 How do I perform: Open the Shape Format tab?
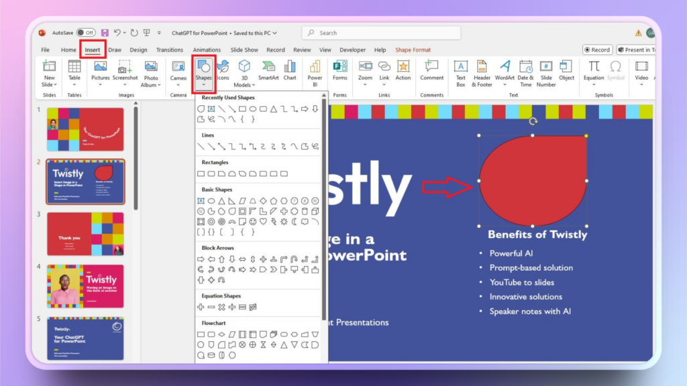tap(413, 50)
